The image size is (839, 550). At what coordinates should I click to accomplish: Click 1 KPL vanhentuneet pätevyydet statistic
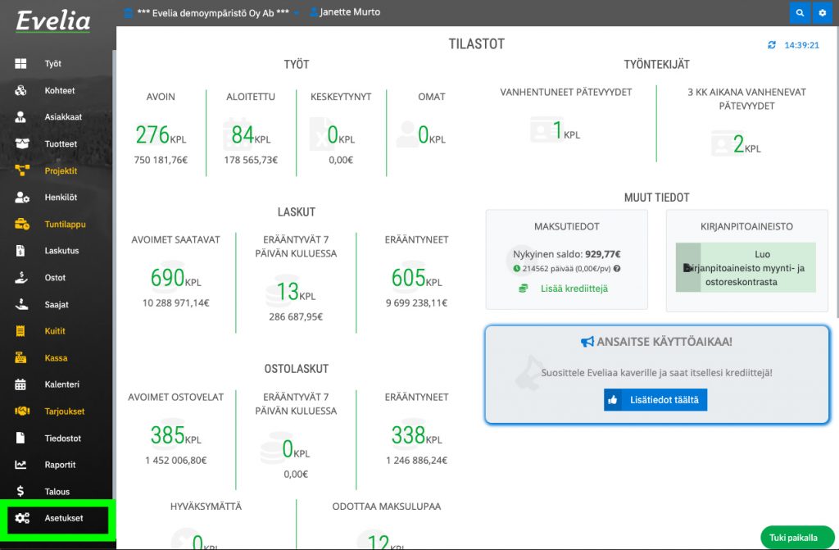coord(566,130)
